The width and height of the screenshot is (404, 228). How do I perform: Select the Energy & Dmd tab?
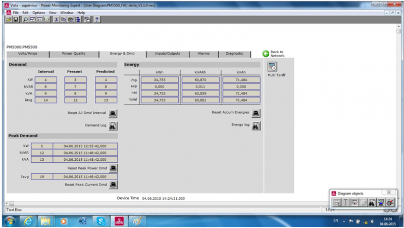(122, 54)
